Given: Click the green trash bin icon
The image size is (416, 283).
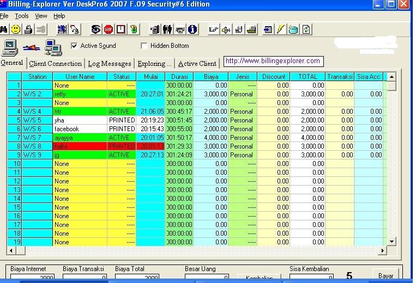Looking at the screenshot, I should (x=134, y=29).
